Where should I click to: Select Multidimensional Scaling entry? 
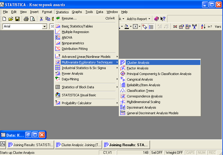(x=160, y=102)
